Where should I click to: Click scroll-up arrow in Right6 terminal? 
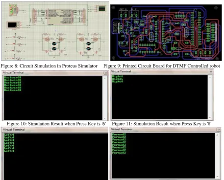[x=210, y=77]
